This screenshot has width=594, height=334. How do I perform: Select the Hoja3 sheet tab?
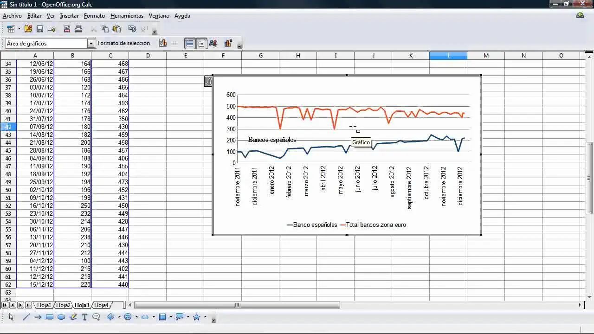point(82,305)
